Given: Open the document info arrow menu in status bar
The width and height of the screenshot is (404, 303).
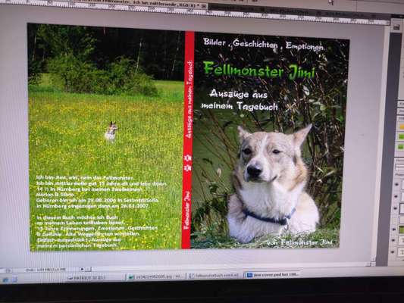Looking at the screenshot, I should click(82, 269).
